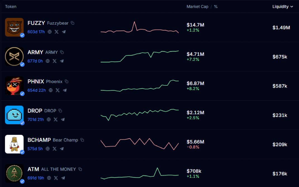299x187 pixels.
Task: Copy the ATM ALL THE MONEY address
Action: (80, 169)
